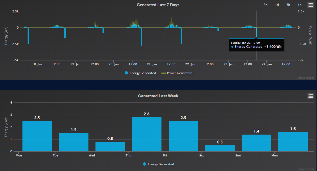The width and height of the screenshot is (317, 171).
Task: Click the tooltip date "Sunday, Jan 23, 17:00"
Action: pyautogui.click(x=245, y=43)
